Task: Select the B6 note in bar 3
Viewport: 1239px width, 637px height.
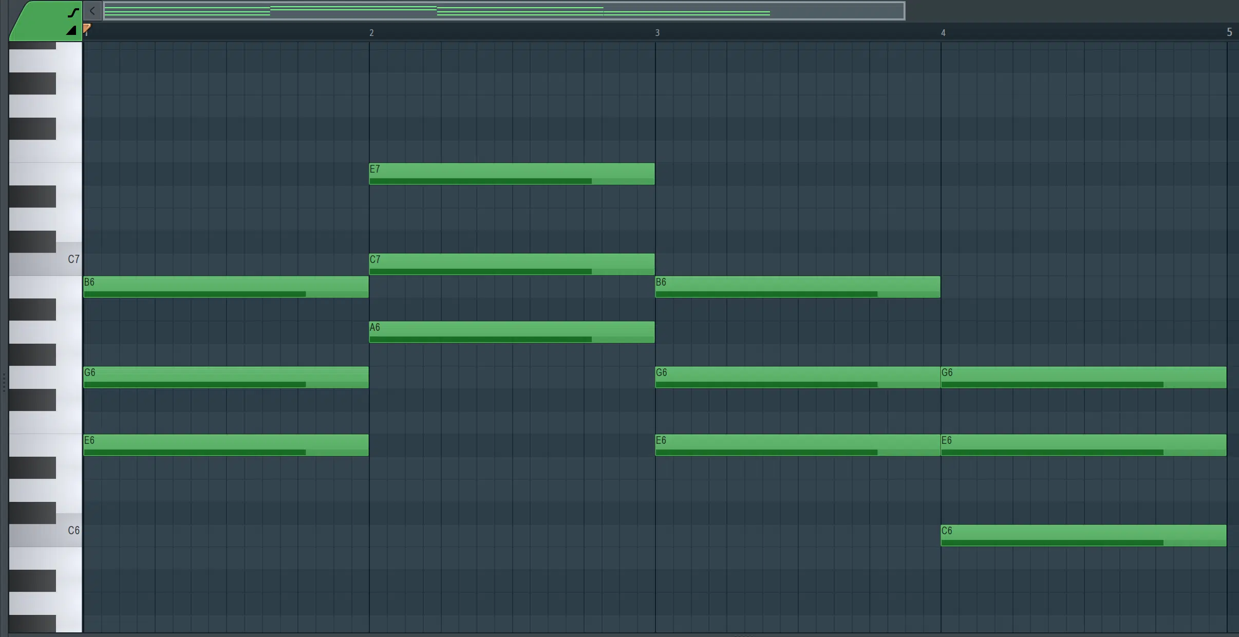Action: [798, 287]
